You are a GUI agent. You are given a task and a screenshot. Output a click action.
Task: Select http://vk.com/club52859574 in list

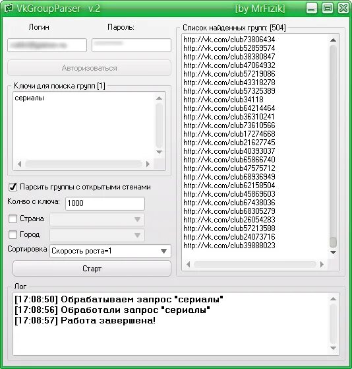229,48
